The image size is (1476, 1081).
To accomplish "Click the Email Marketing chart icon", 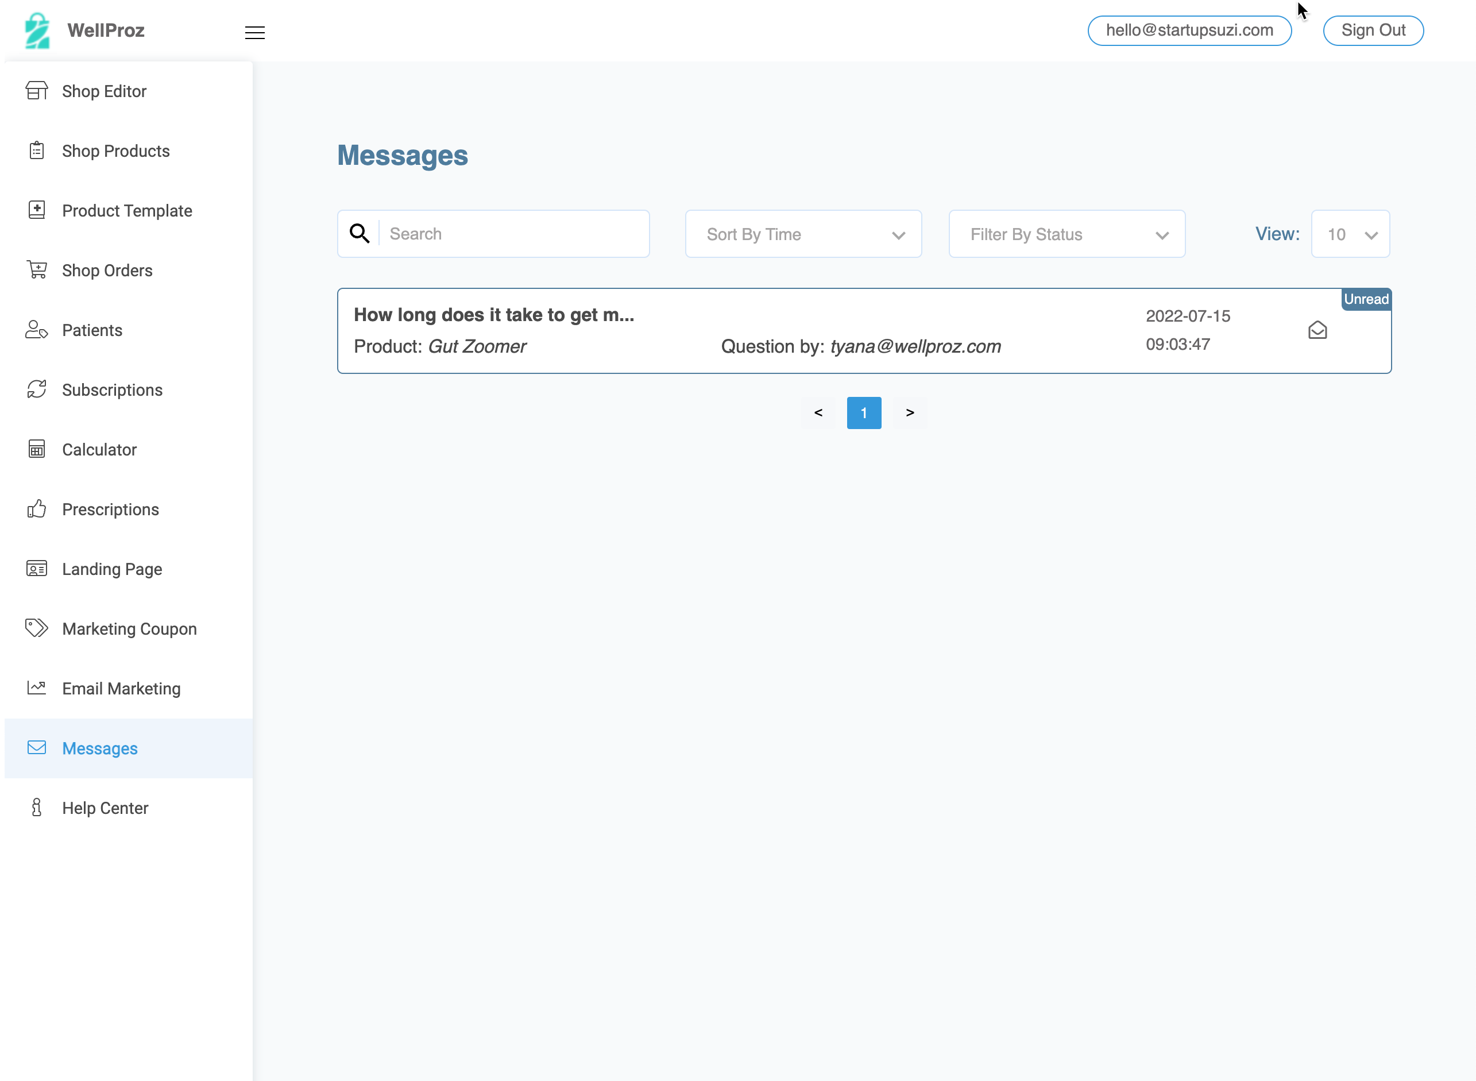I will [x=37, y=688].
